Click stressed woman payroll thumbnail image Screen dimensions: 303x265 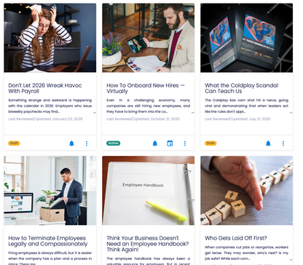pos(50,38)
